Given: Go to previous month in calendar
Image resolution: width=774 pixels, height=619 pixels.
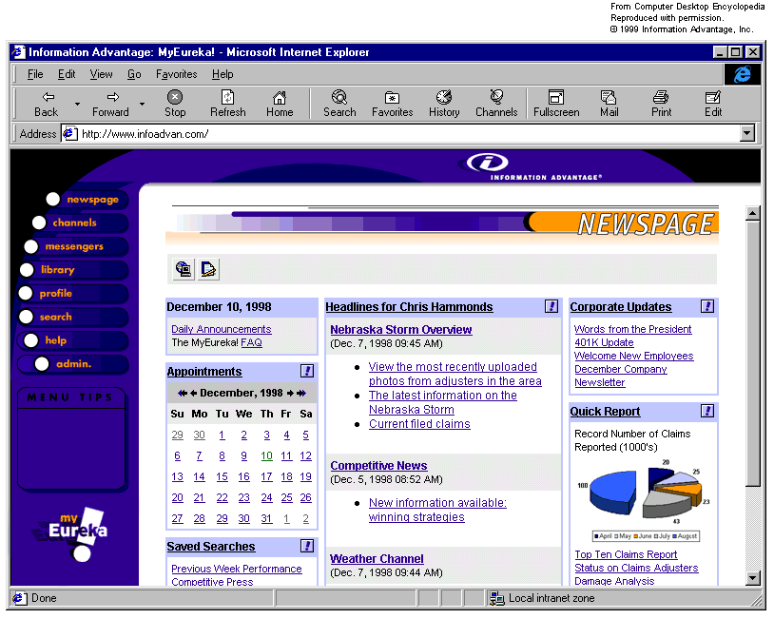Looking at the screenshot, I should 194,394.
